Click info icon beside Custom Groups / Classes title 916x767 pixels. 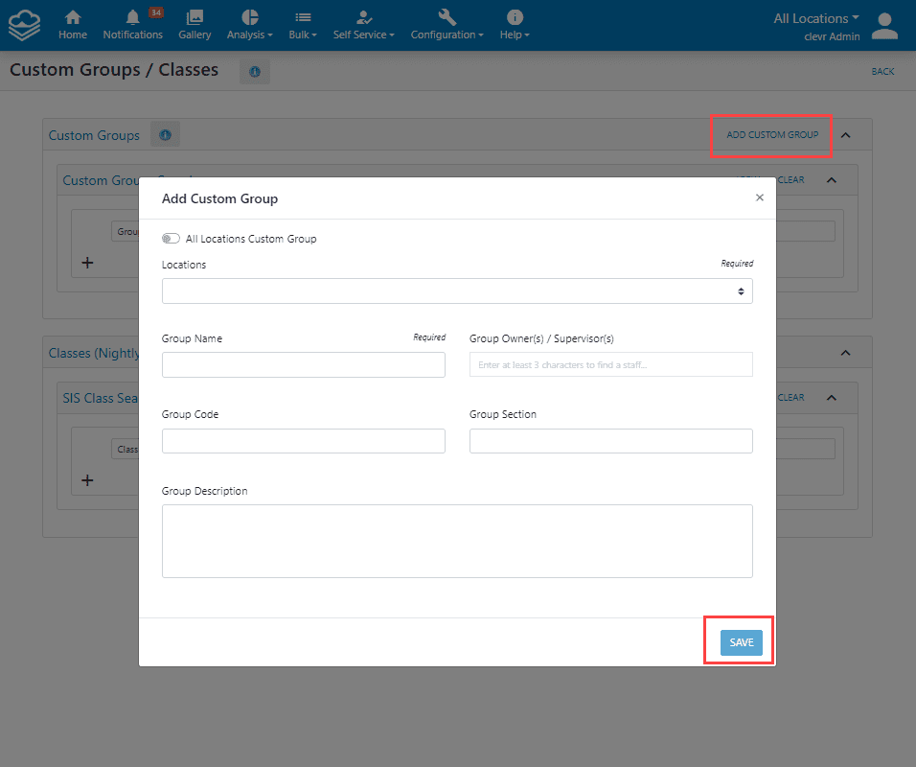coord(255,71)
